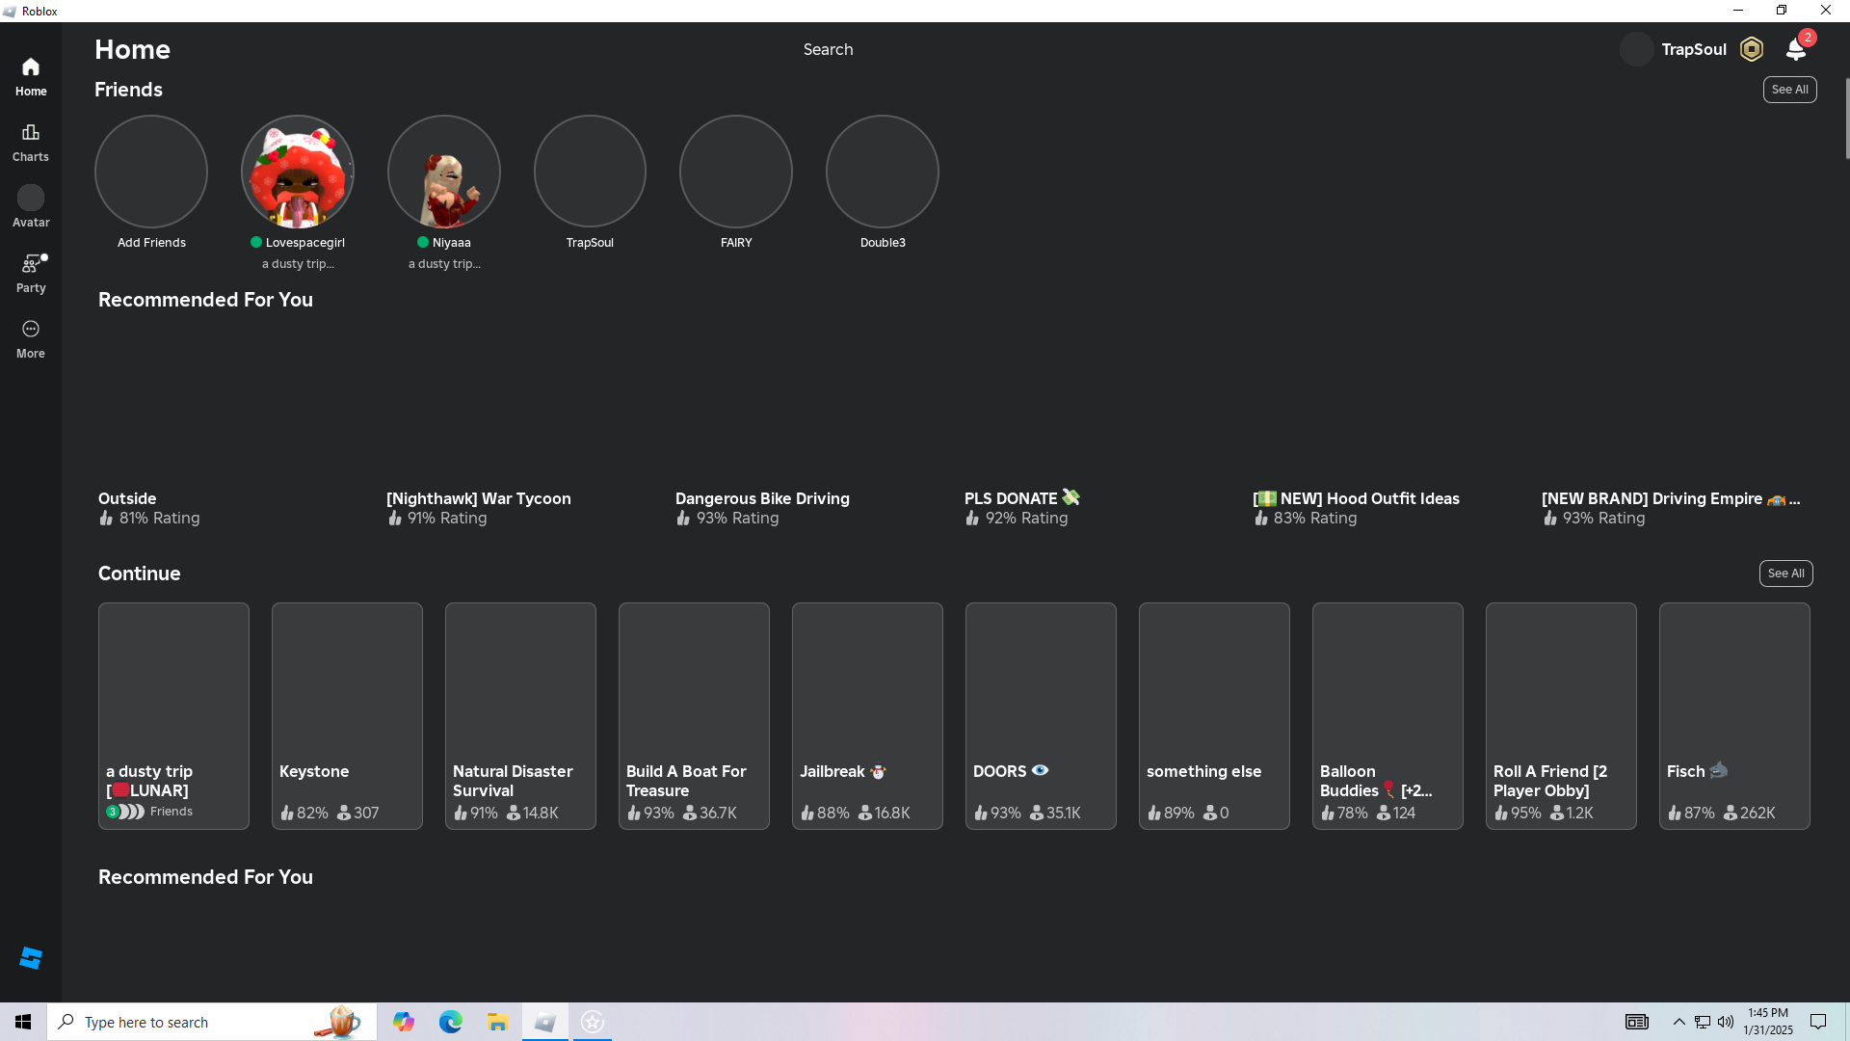
Task: Open File Explorer from taskbar
Action: tap(497, 1022)
